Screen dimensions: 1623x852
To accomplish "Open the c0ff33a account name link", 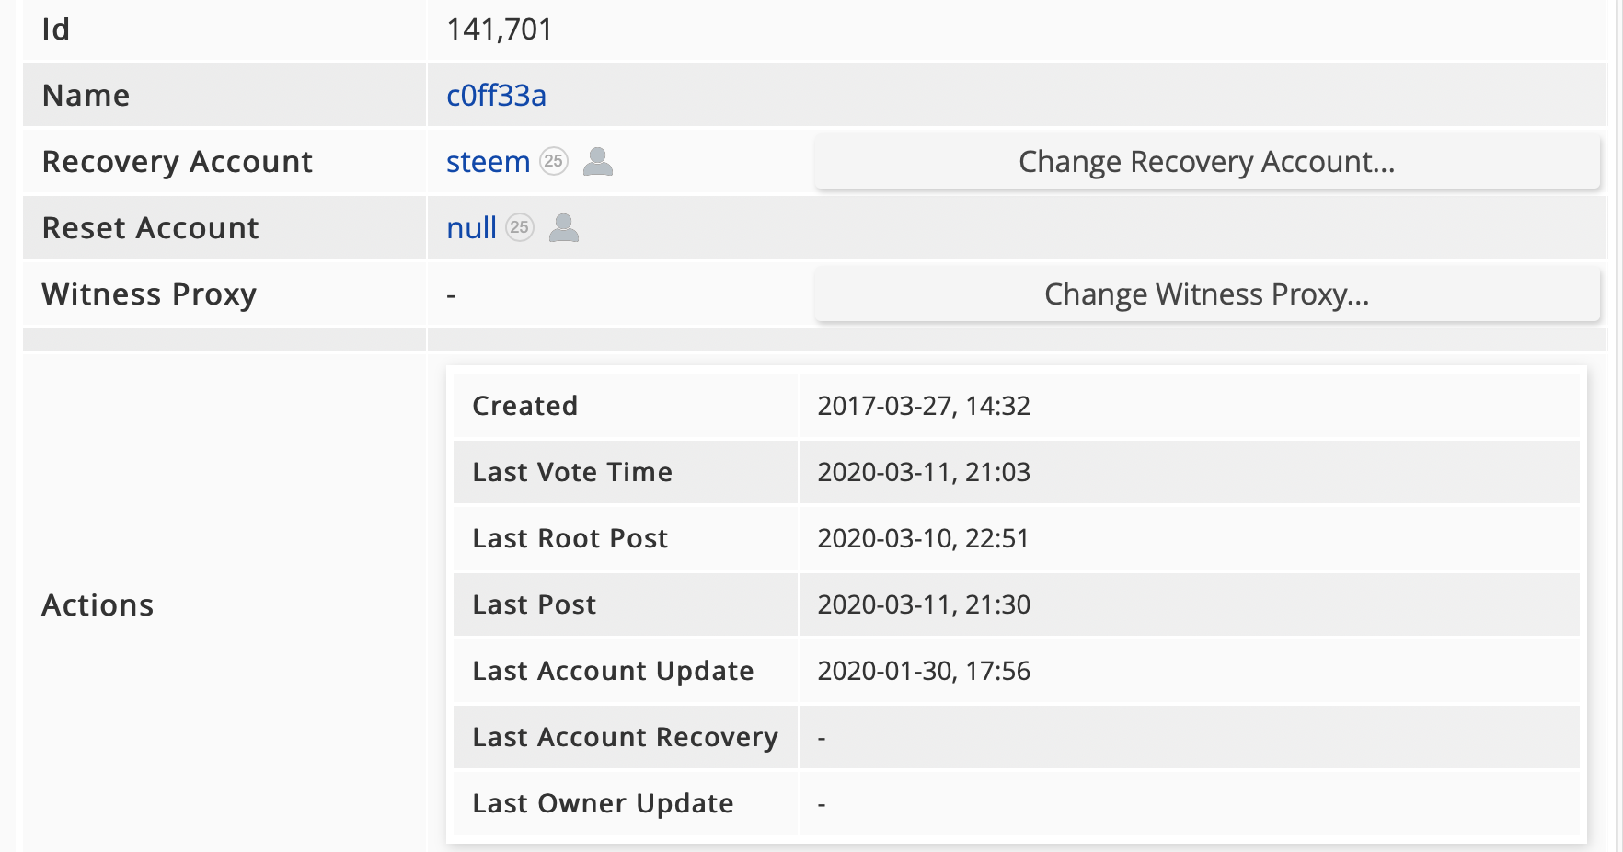I will click(496, 96).
